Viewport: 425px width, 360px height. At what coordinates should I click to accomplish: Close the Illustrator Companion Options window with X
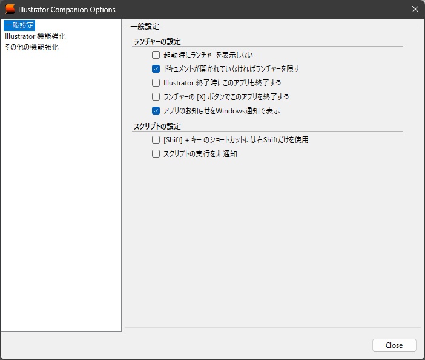point(415,9)
